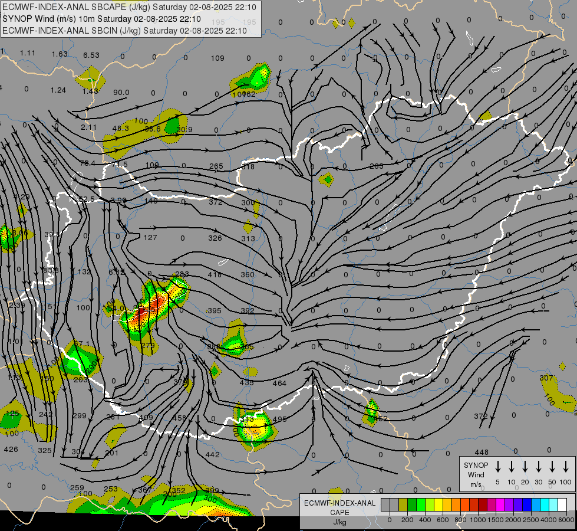The width and height of the screenshot is (577, 531).
Task: Click the 426 grid value on the map
Action: [x=11, y=449]
